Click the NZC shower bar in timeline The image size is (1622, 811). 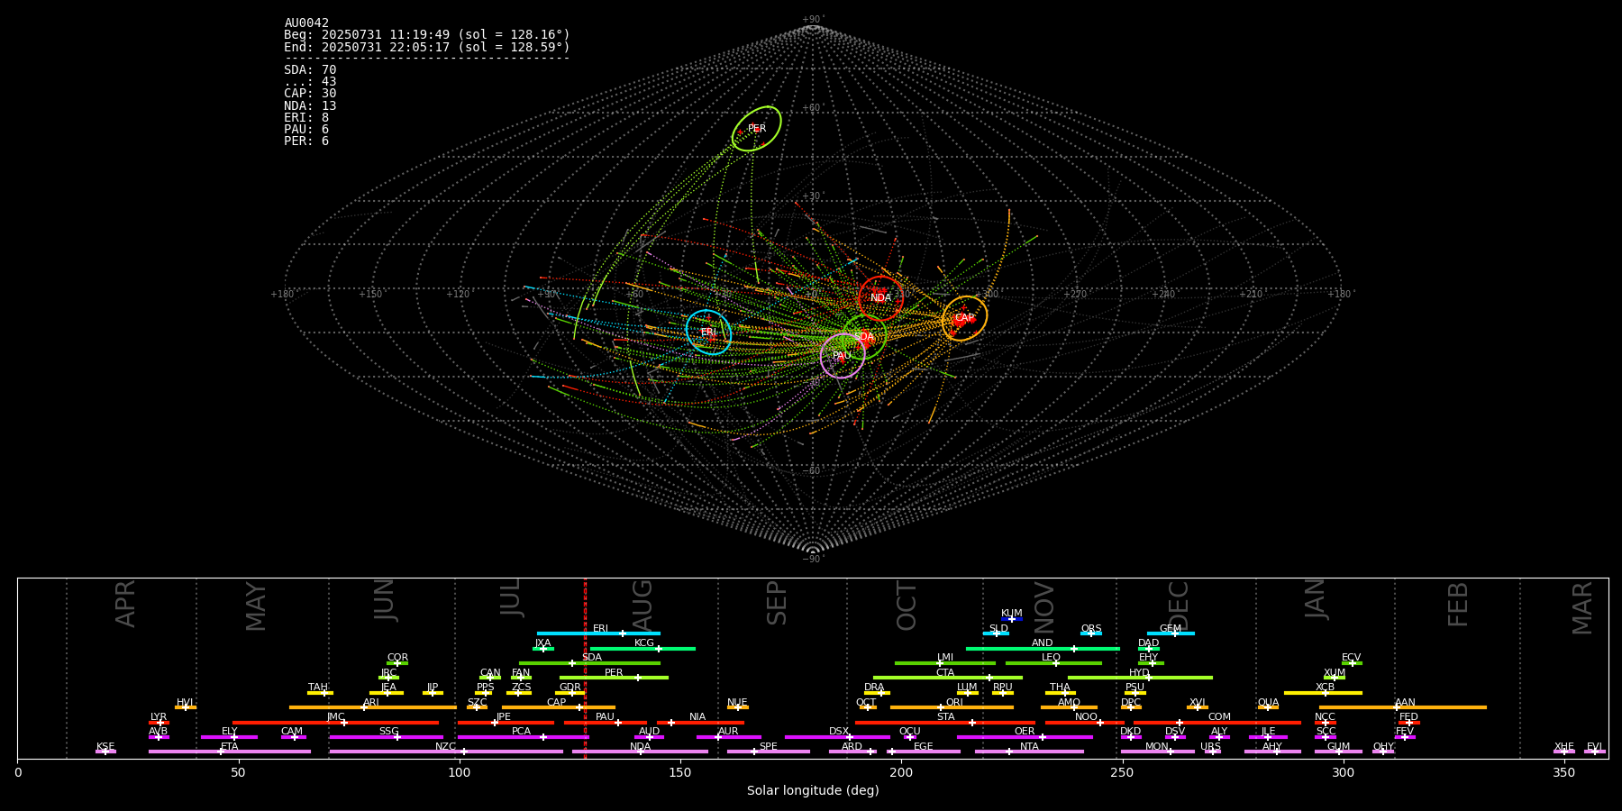(x=446, y=752)
